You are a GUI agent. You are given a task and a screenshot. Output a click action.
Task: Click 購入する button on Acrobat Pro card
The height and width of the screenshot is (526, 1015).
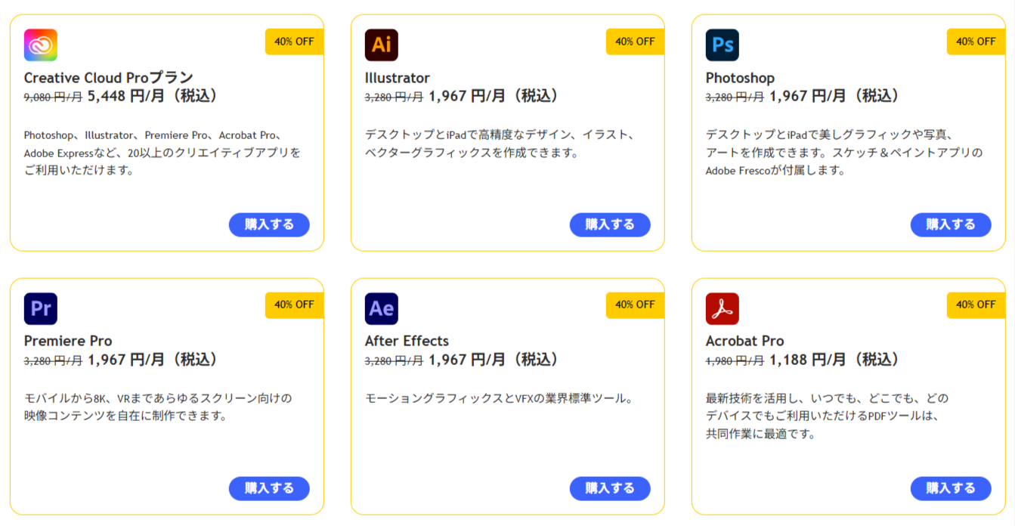(951, 488)
